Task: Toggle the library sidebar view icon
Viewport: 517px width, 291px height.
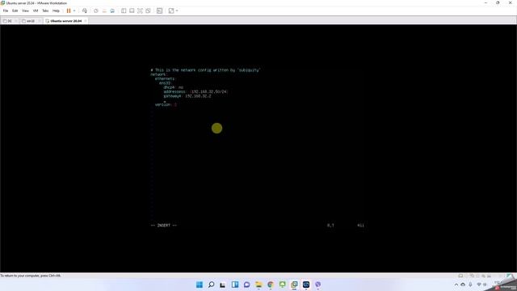Action: click(x=124, y=11)
